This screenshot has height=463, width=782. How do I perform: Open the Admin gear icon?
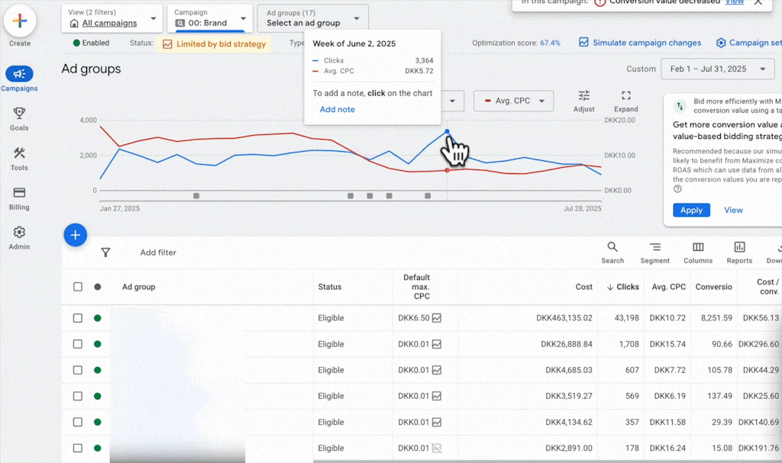coord(19,233)
